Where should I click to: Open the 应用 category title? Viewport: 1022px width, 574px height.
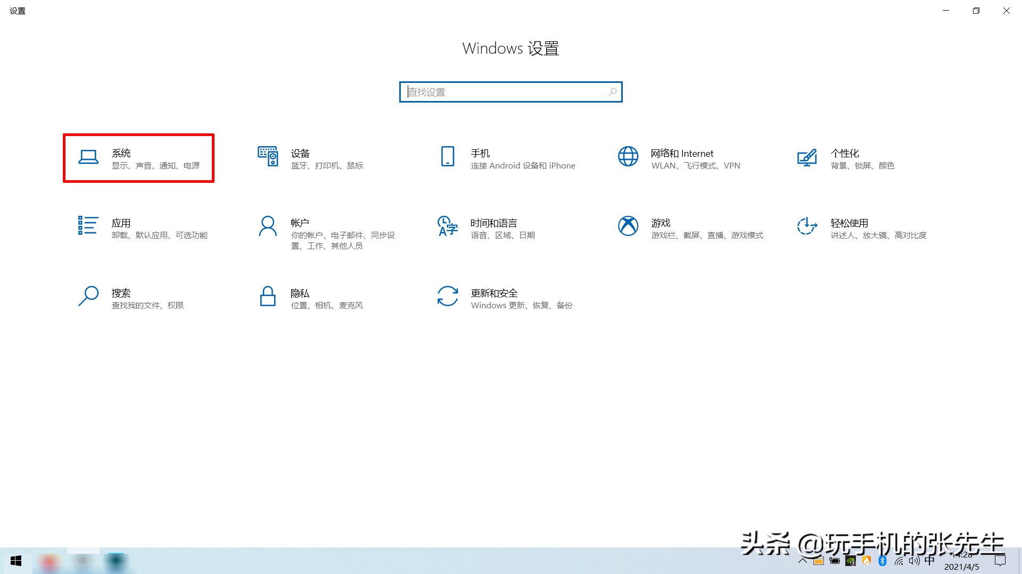[121, 223]
